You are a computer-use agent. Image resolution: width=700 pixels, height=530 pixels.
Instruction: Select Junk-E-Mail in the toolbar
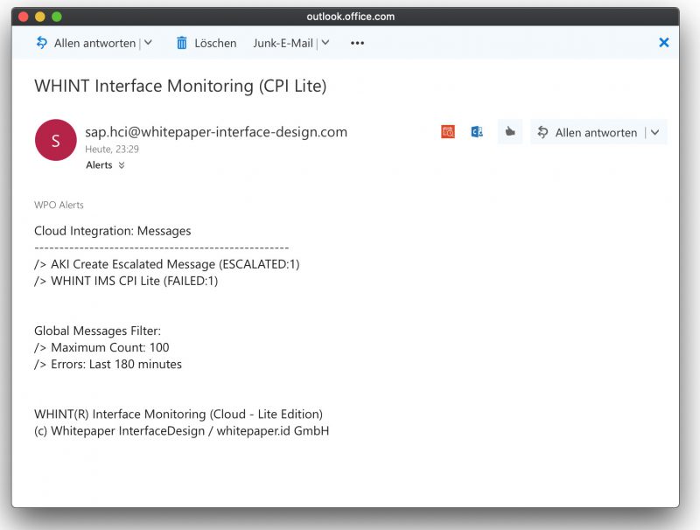tap(283, 43)
